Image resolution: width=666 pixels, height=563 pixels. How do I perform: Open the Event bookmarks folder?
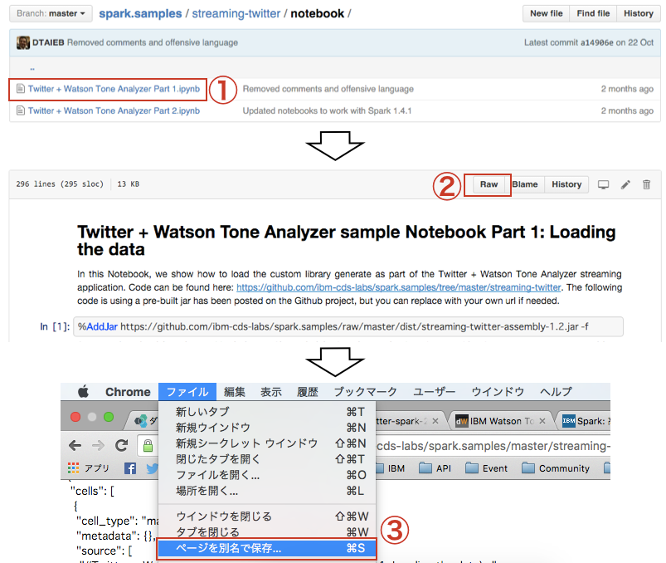coord(486,468)
